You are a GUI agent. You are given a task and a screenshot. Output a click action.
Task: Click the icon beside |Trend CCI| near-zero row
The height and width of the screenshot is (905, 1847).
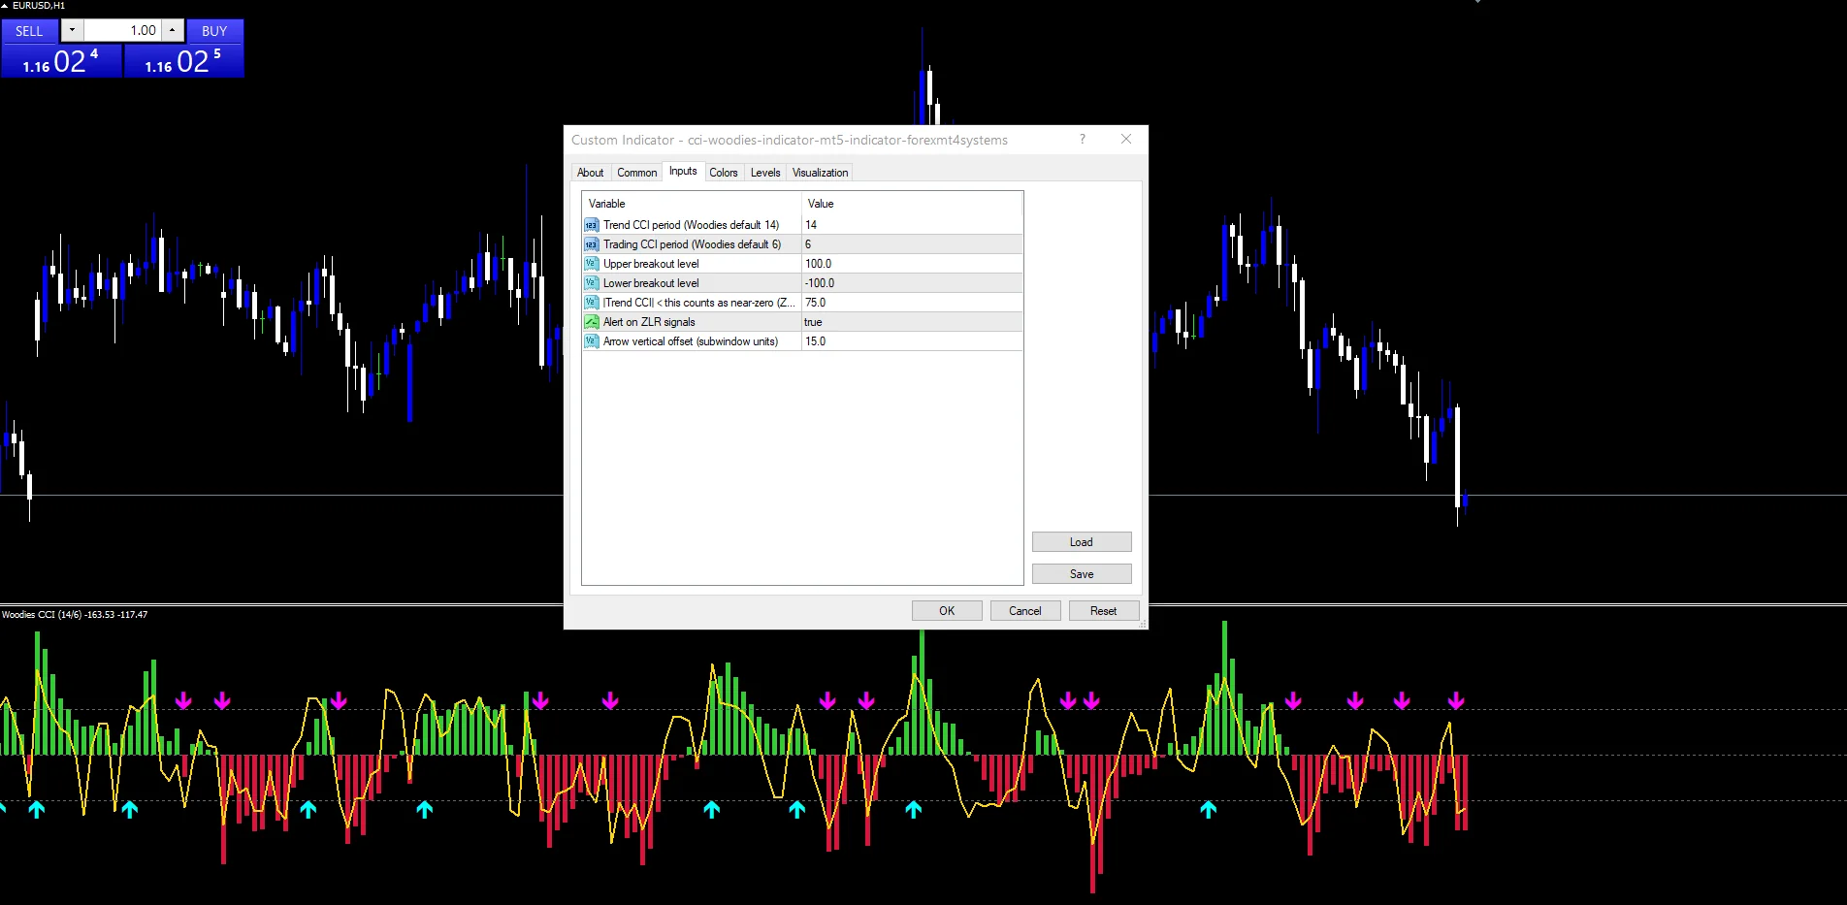tap(591, 303)
